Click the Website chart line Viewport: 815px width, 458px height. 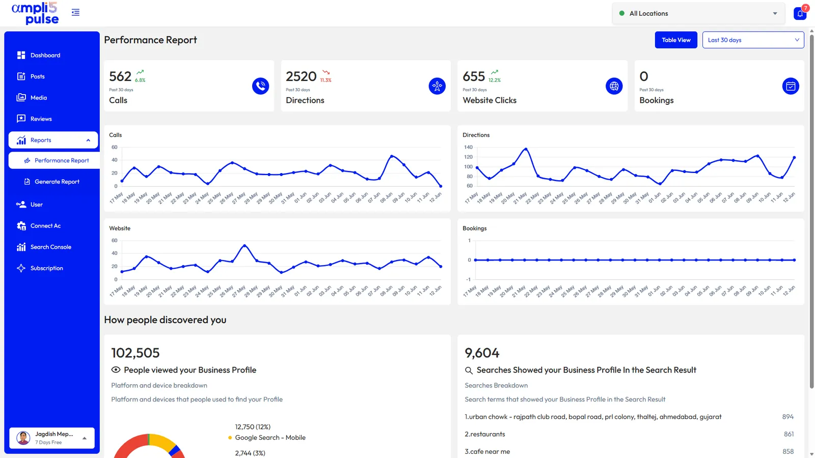point(281,260)
